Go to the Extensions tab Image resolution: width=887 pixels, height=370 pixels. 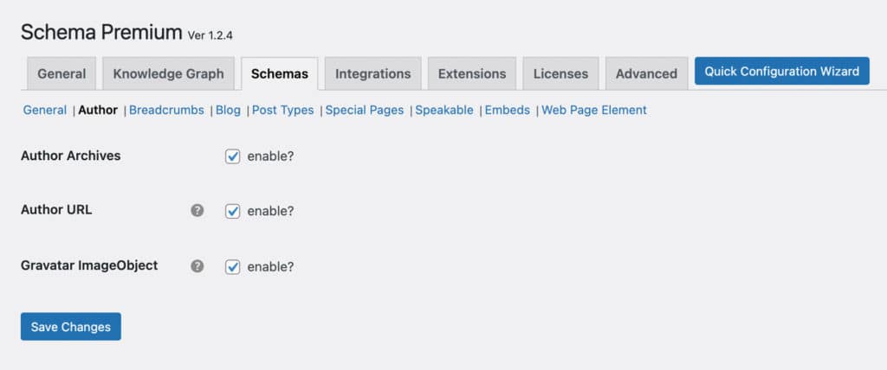[472, 73]
